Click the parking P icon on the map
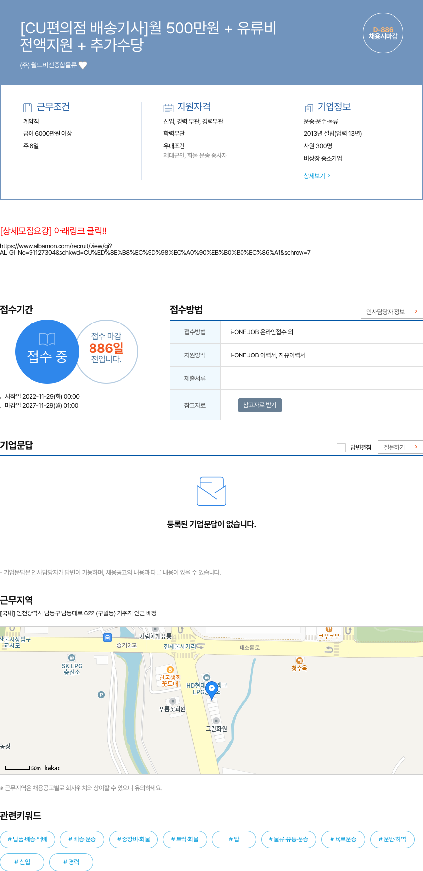 [x=101, y=695]
